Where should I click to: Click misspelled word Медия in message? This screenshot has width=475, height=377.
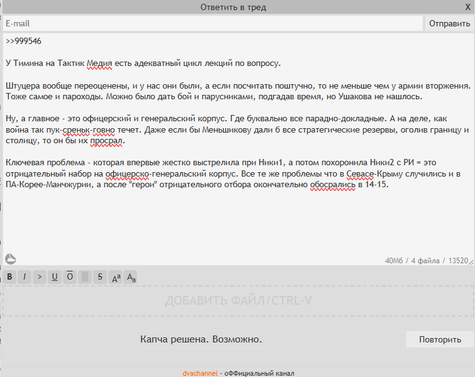tap(99, 63)
